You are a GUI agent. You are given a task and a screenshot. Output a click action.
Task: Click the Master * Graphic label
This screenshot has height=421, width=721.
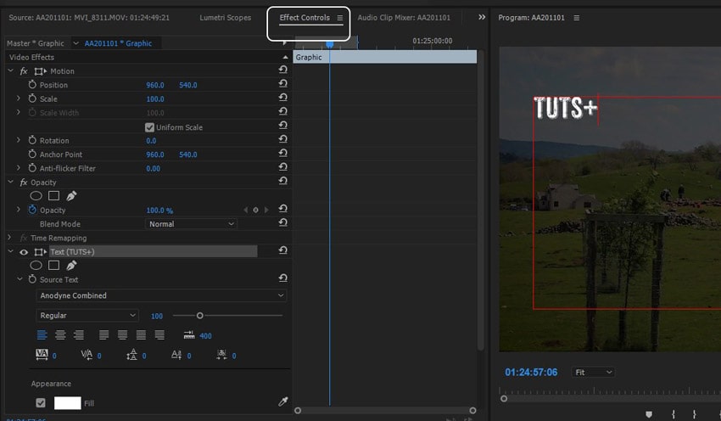pos(35,43)
